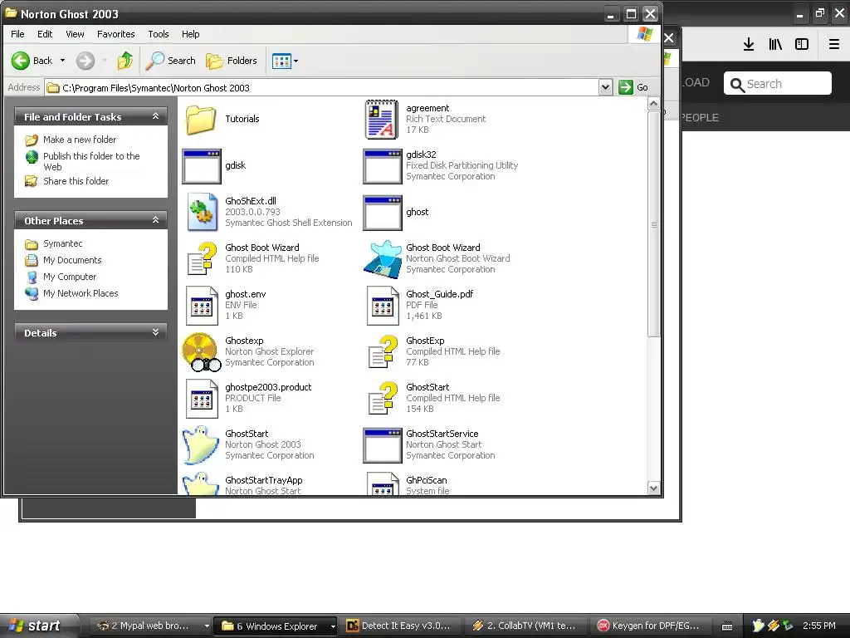Click the vertical scrollbar thumb
The image size is (850, 638).
(654, 224)
